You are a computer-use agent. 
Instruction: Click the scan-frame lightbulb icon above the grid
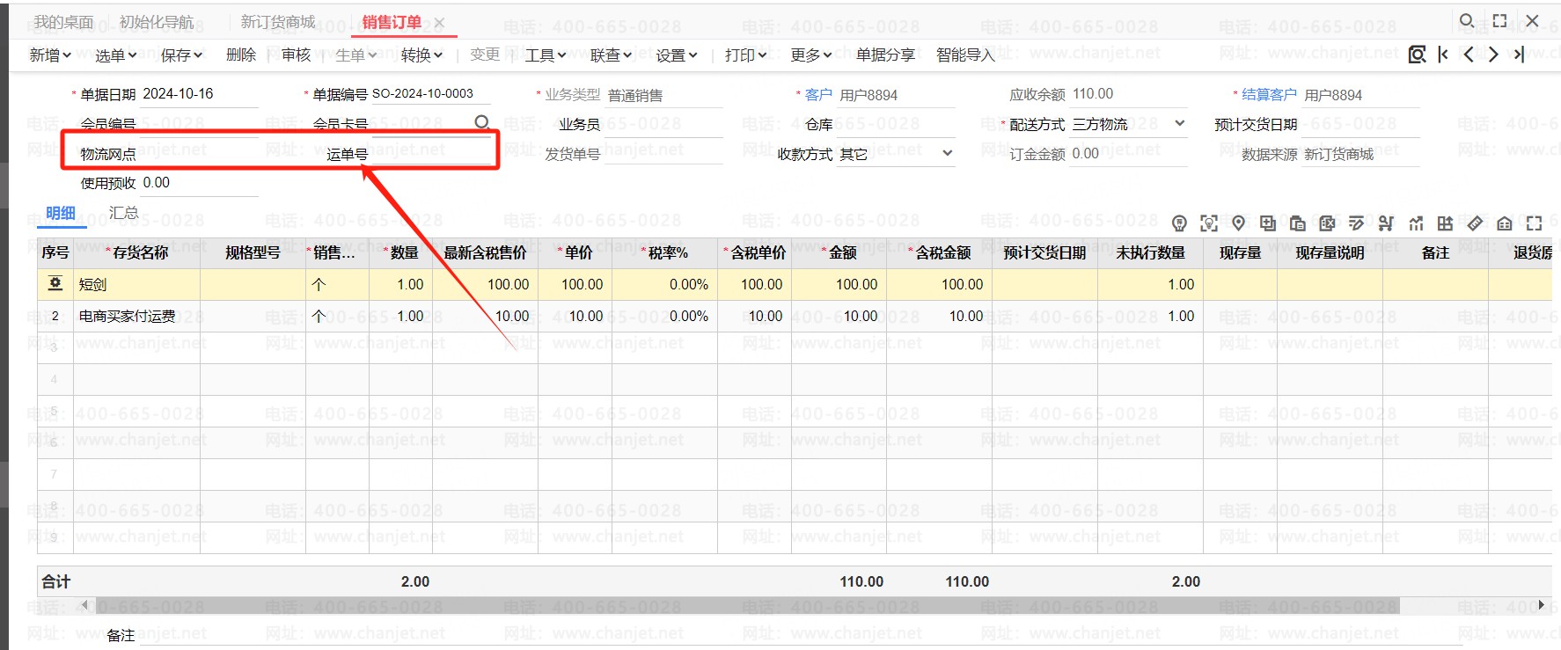pos(1209,223)
